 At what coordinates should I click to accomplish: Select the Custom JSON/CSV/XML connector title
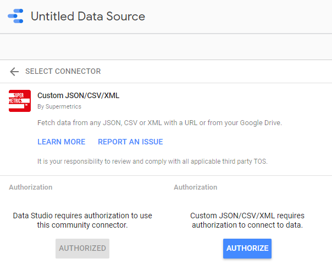(78, 95)
